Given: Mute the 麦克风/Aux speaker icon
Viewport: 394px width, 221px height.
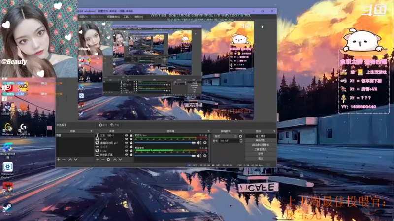Looking at the screenshot, I should 199,143.
